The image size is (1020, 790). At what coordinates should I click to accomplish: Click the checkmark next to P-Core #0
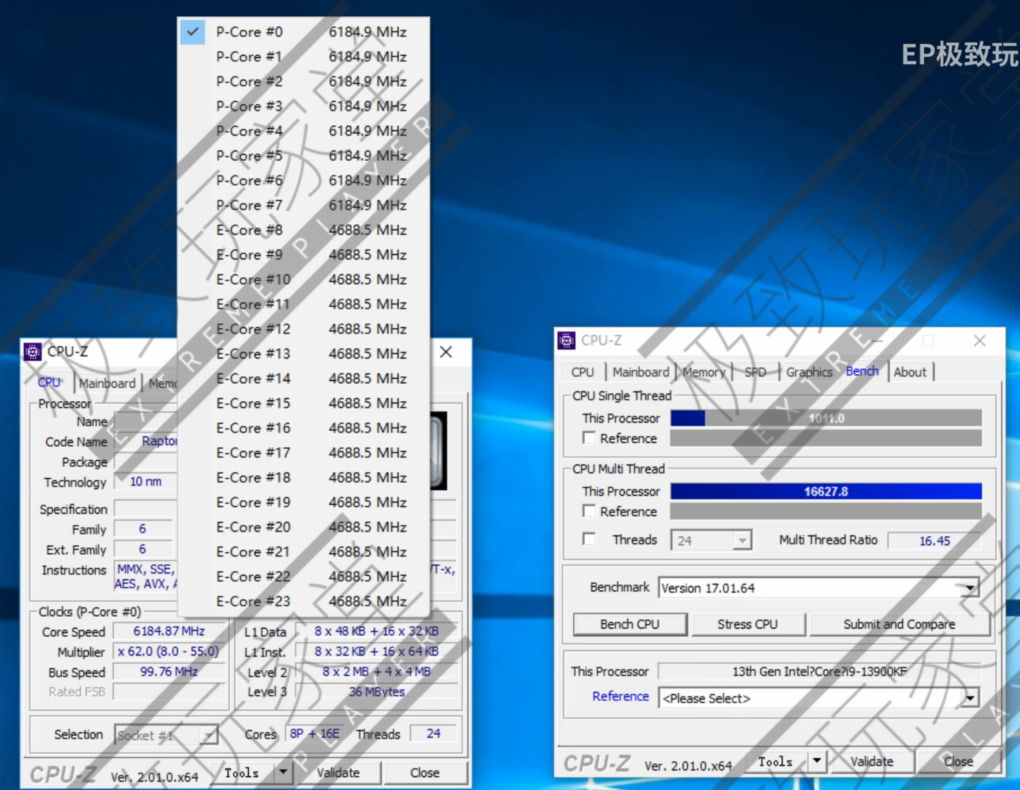click(x=193, y=32)
